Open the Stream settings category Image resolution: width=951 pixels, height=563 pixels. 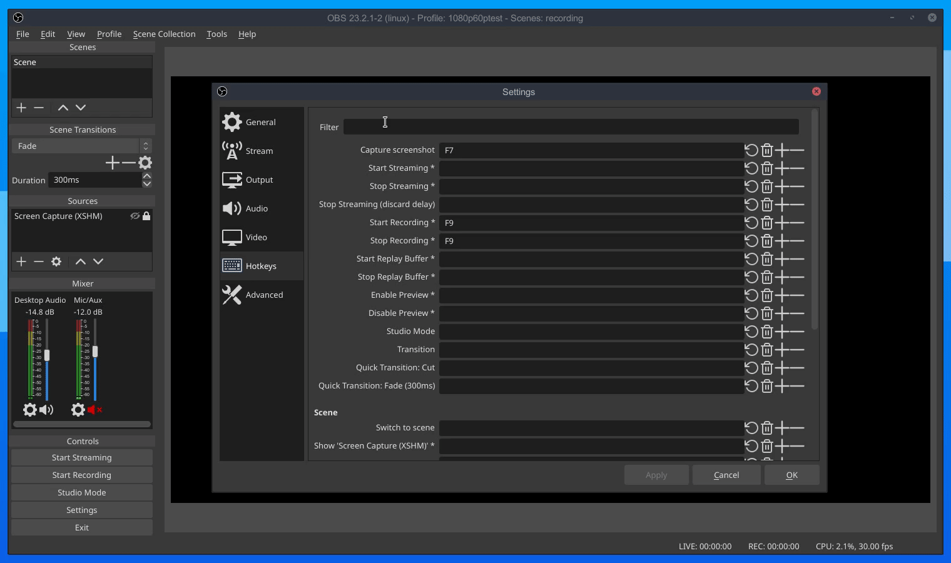pyautogui.click(x=262, y=151)
